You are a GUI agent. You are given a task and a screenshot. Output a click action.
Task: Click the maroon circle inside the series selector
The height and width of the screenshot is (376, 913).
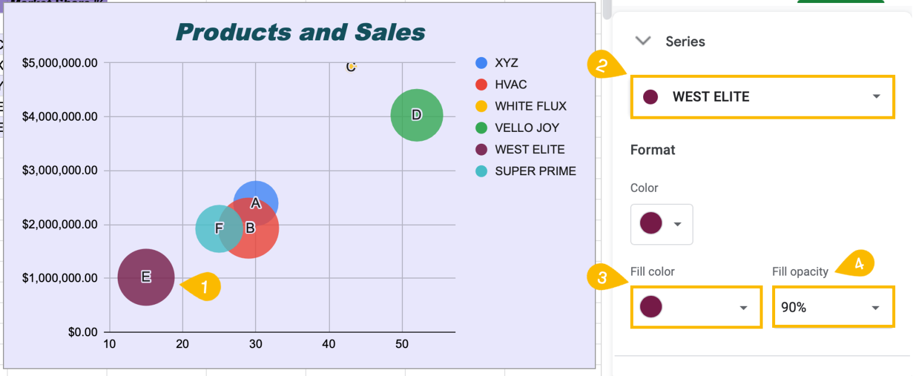(x=650, y=97)
